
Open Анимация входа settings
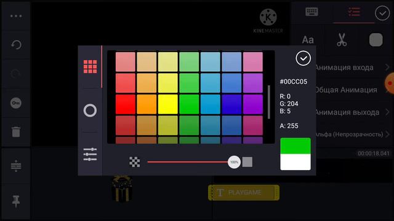tap(353, 68)
